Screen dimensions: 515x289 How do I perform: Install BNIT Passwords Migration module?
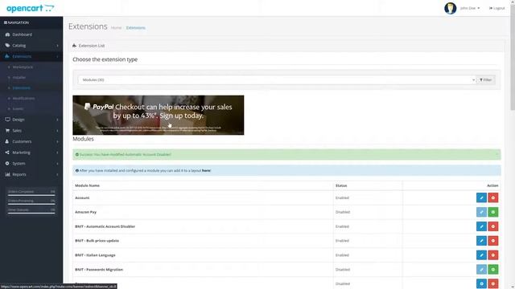(x=493, y=270)
